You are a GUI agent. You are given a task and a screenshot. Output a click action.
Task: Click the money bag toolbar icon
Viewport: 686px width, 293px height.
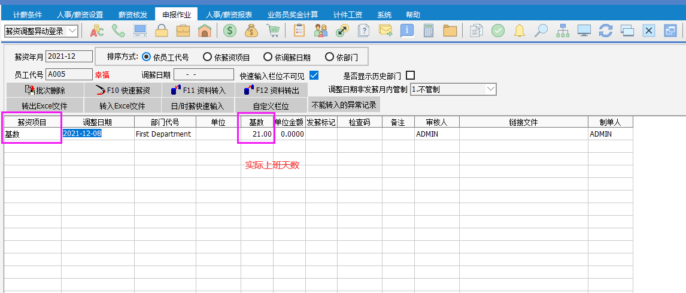pos(251,31)
